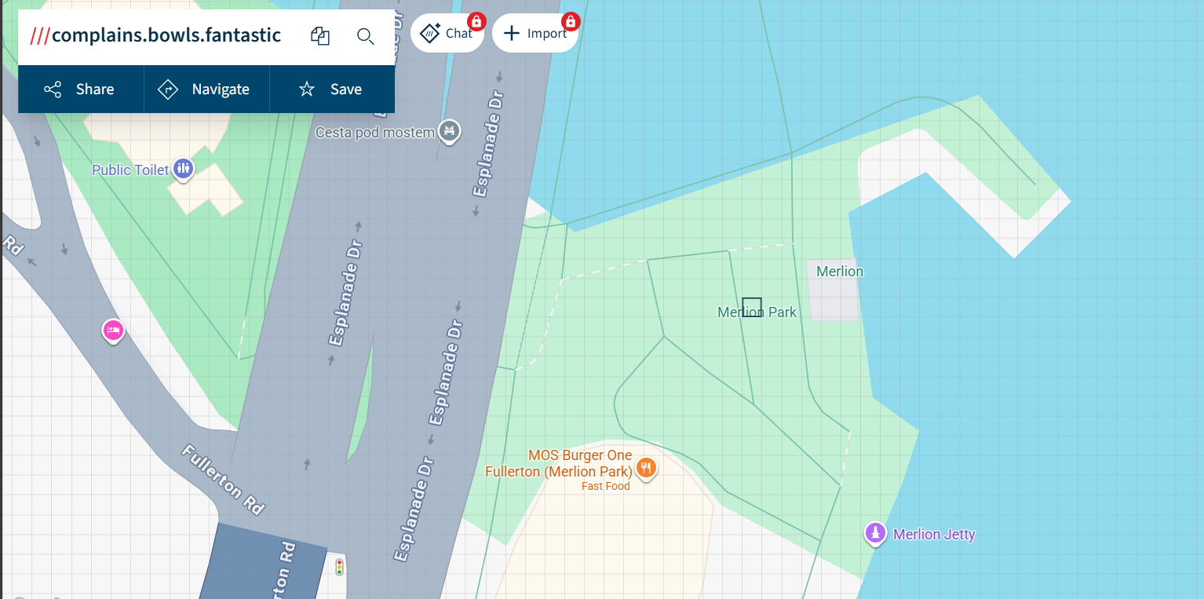Click the Public Toilet map marker

coord(183,168)
